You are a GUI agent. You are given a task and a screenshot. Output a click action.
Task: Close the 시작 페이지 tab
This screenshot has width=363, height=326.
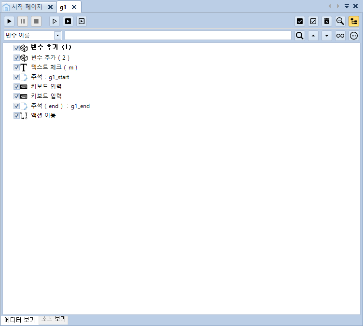point(50,7)
